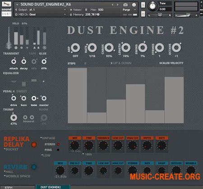The image size is (203, 189).
Task: Click the Tune knob in the header
Action: point(152,6)
